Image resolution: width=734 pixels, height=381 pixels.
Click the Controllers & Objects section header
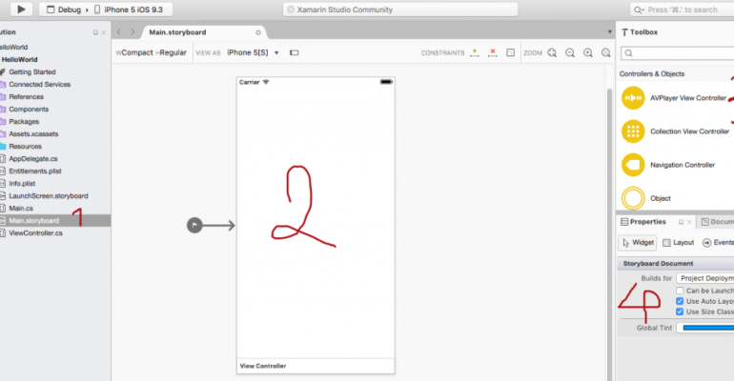[x=652, y=74]
